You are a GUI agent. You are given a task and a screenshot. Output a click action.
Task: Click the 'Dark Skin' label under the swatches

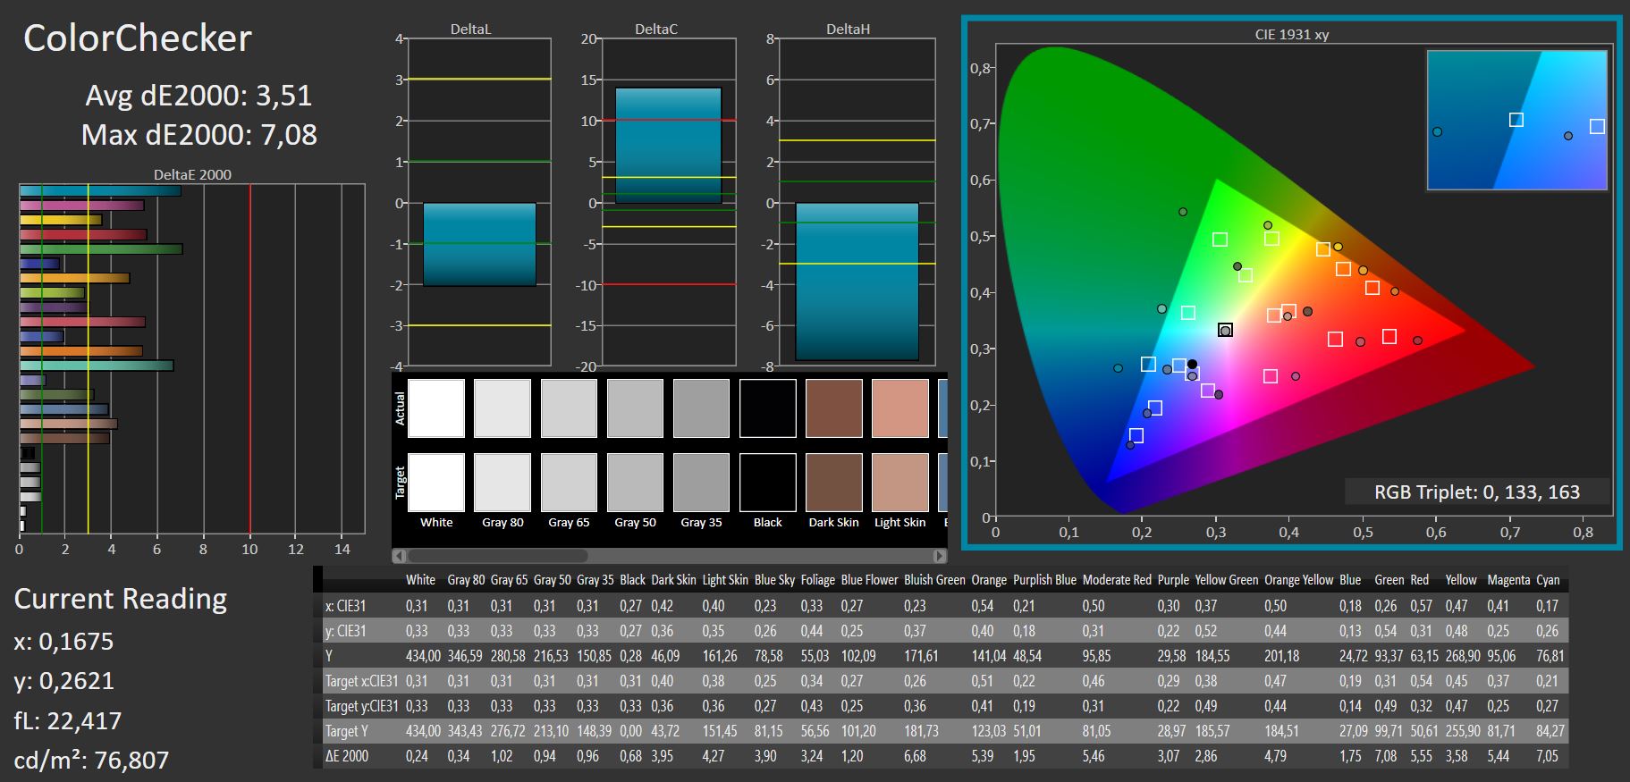(x=833, y=522)
